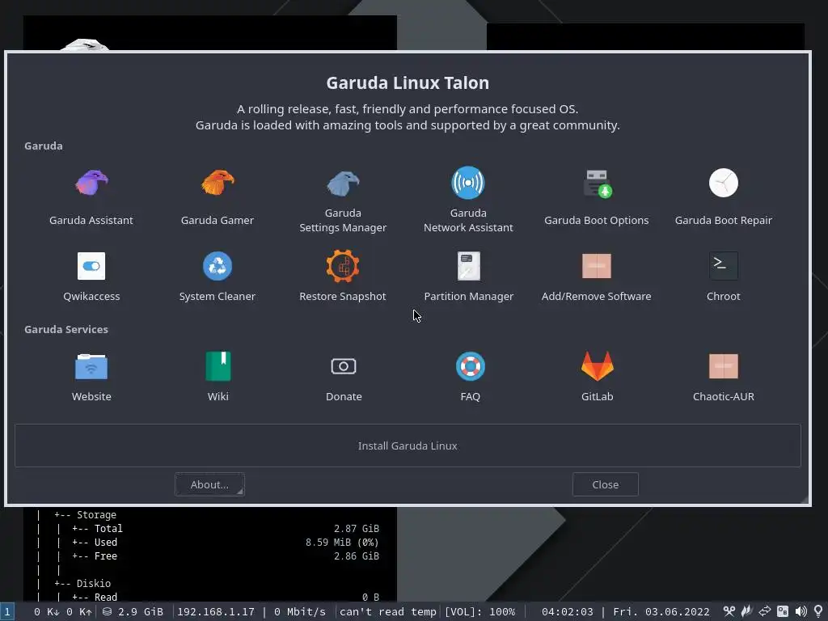Open Garuda Boot Options

tap(596, 196)
